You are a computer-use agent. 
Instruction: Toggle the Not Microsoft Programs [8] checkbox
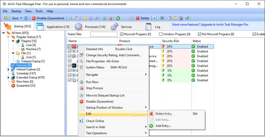(x=200, y=34)
